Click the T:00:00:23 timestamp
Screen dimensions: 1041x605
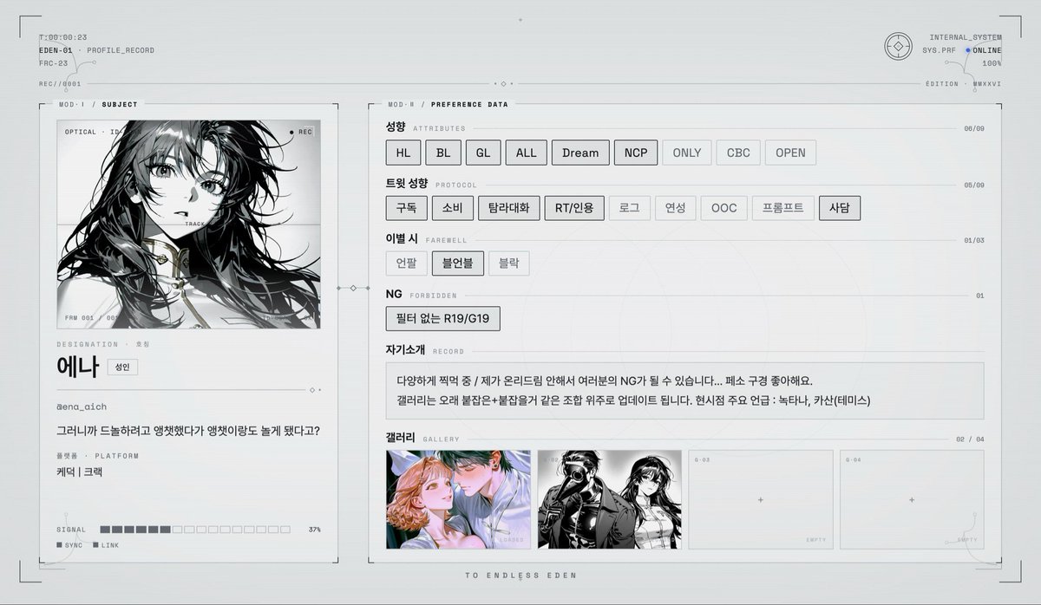coord(63,37)
